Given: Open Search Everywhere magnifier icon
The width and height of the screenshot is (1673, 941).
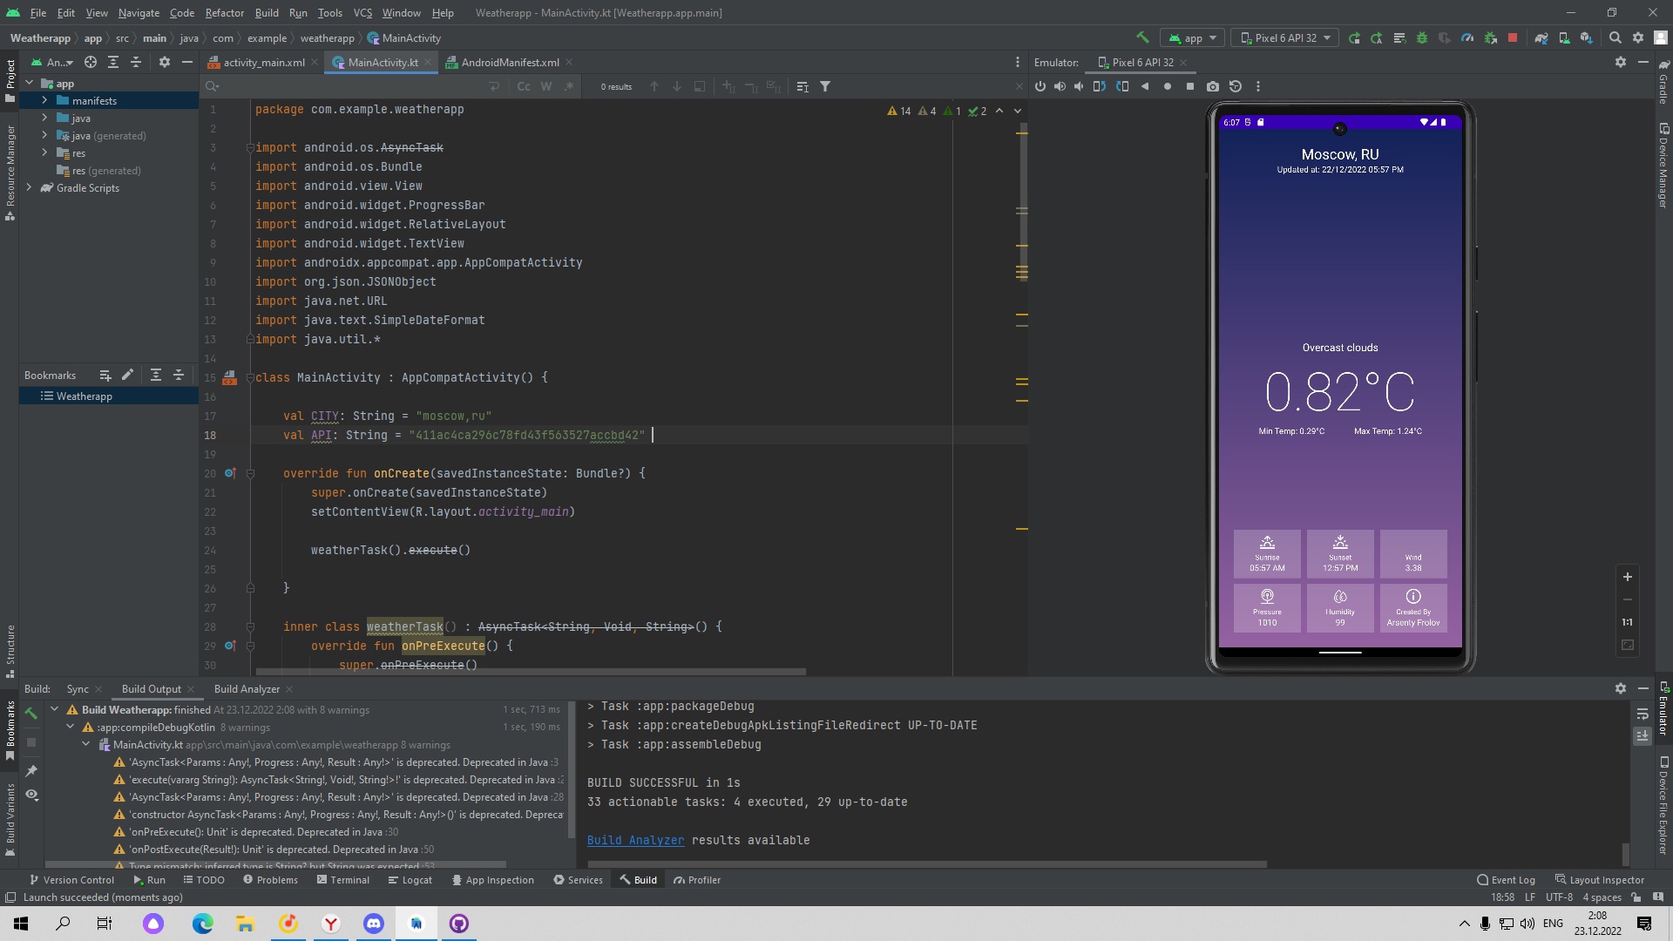Looking at the screenshot, I should 1615,38.
